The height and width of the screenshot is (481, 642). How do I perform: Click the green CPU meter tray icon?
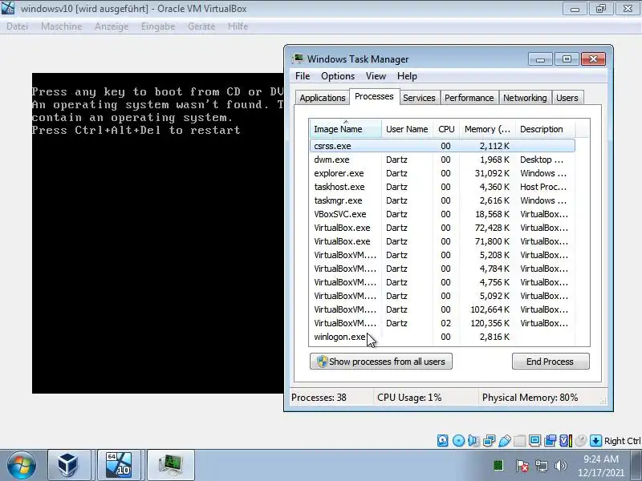click(498, 465)
